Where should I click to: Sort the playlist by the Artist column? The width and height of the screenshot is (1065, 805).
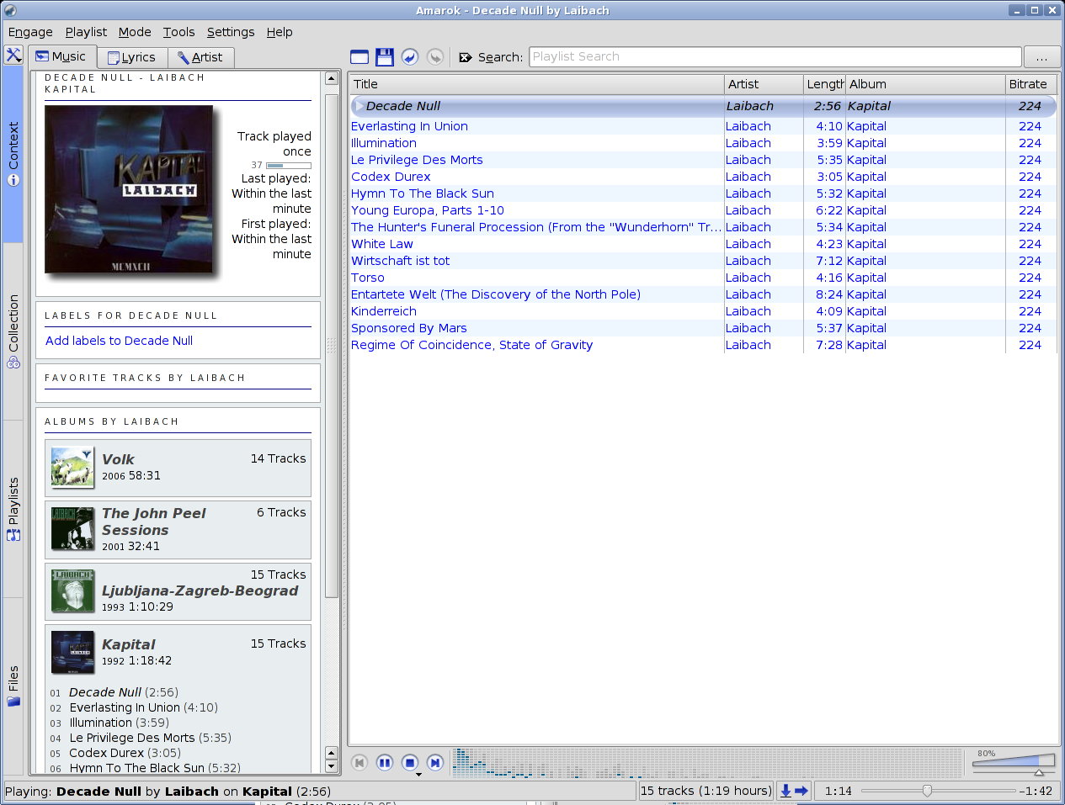(764, 84)
